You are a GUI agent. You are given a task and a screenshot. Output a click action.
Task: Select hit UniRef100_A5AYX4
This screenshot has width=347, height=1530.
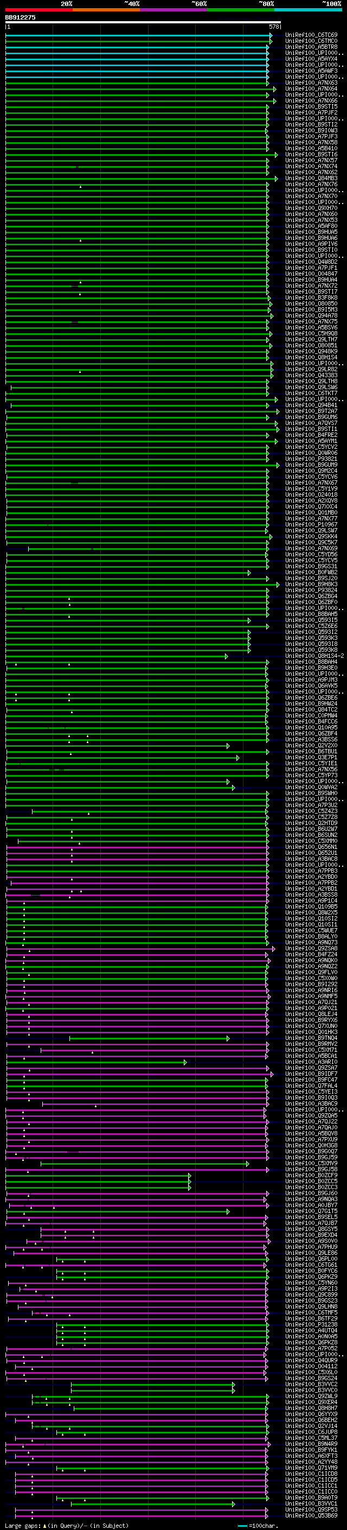click(x=311, y=59)
